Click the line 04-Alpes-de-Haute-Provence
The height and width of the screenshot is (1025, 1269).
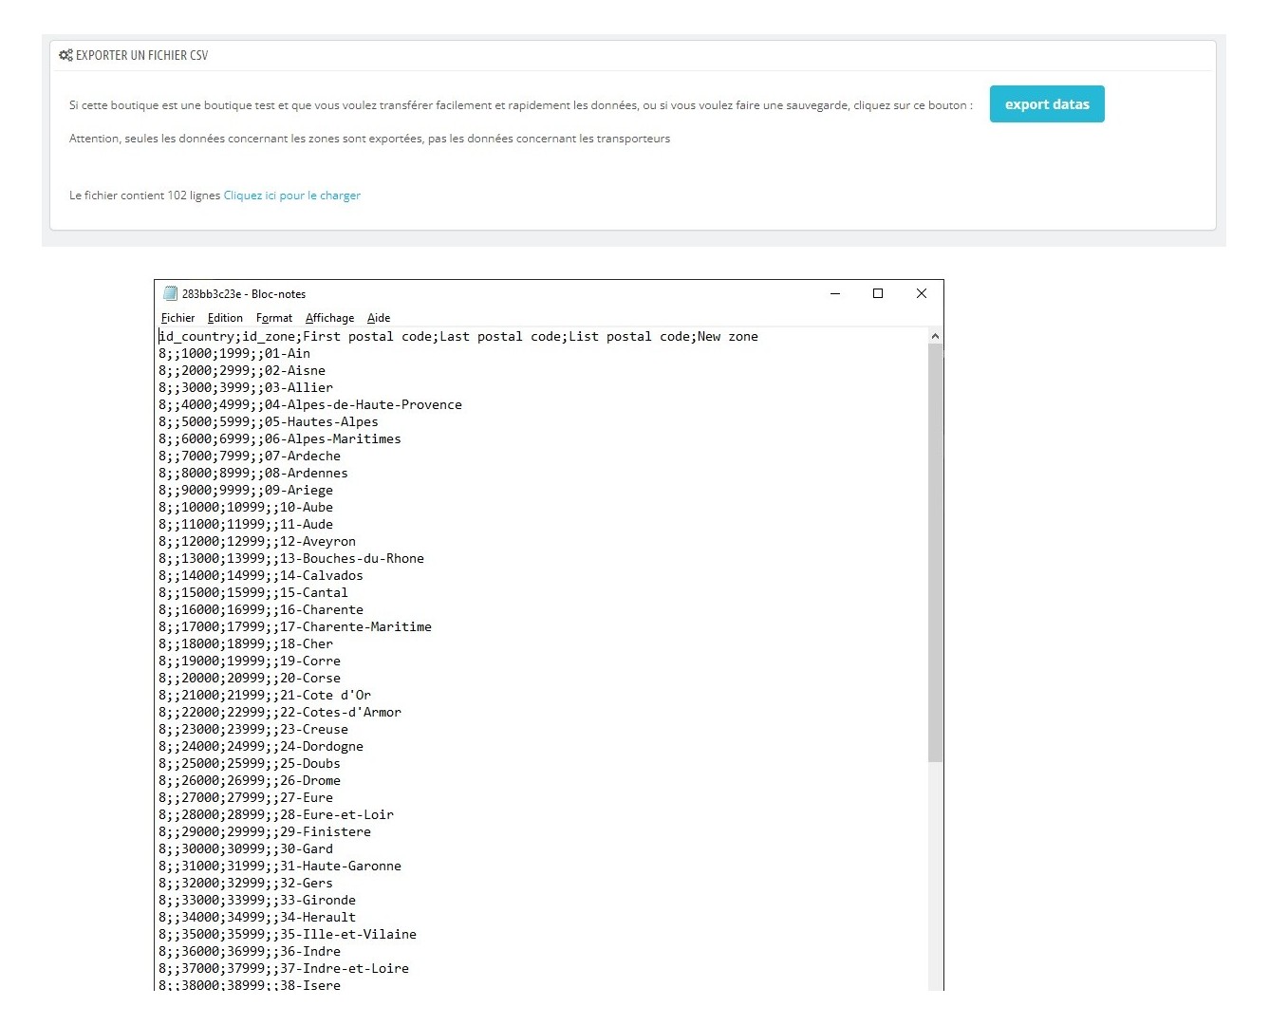(310, 405)
